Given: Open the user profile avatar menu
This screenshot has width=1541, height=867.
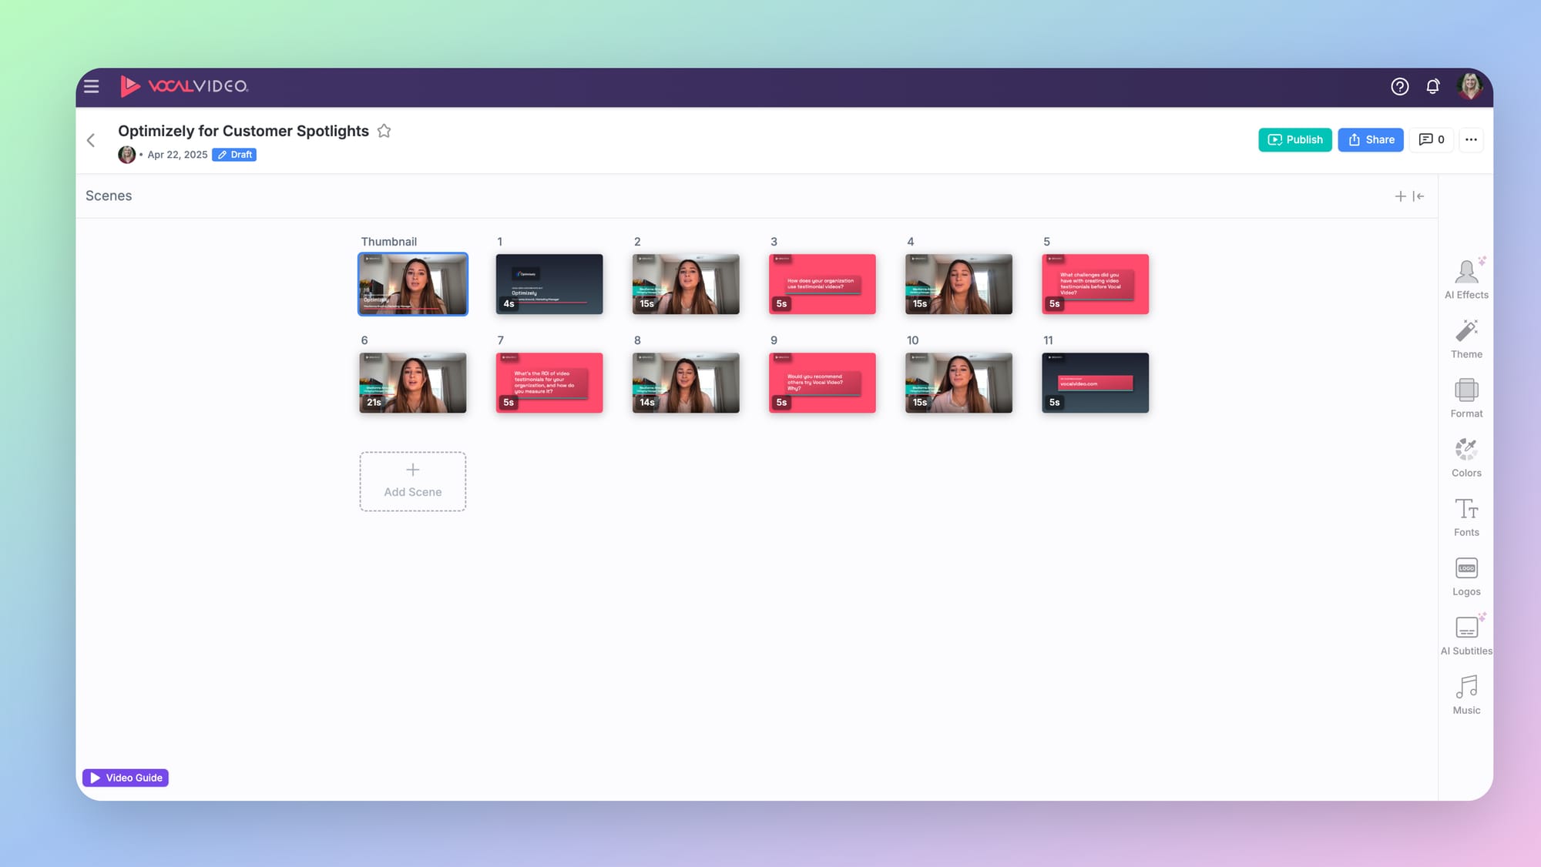Looking at the screenshot, I should point(1469,86).
